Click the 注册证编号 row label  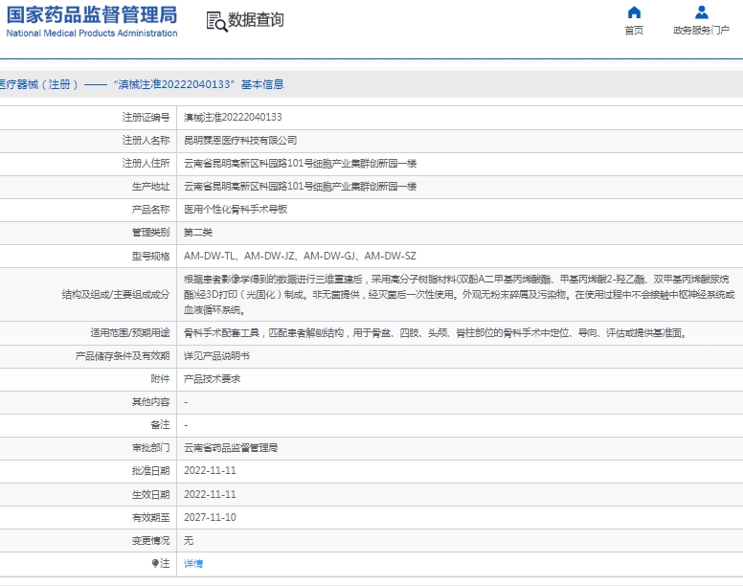pos(146,117)
